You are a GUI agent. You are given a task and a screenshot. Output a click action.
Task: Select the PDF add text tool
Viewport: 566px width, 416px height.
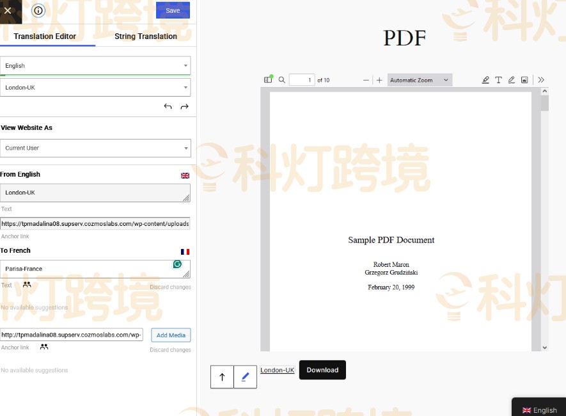coord(498,80)
